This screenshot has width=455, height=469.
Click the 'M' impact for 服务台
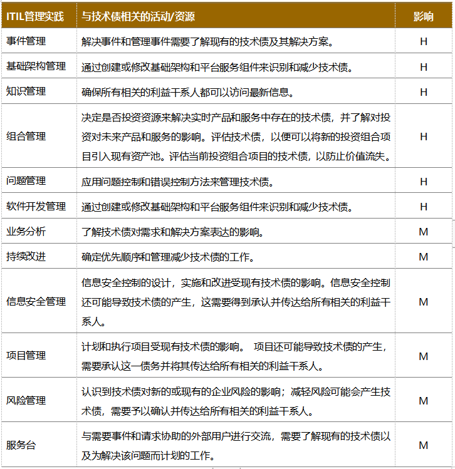tap(423, 445)
